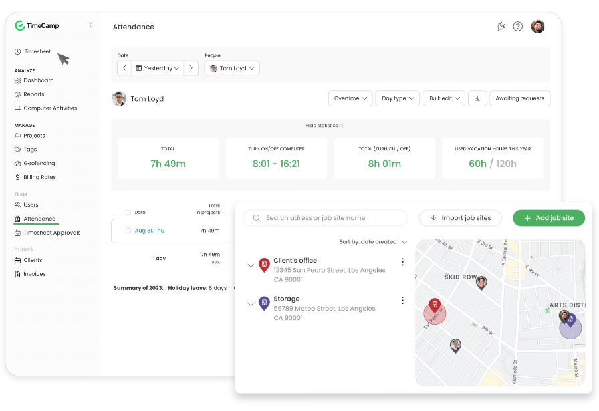Collapse the sidebar using the arrow icon
This screenshot has width=599, height=411.
pos(91,25)
